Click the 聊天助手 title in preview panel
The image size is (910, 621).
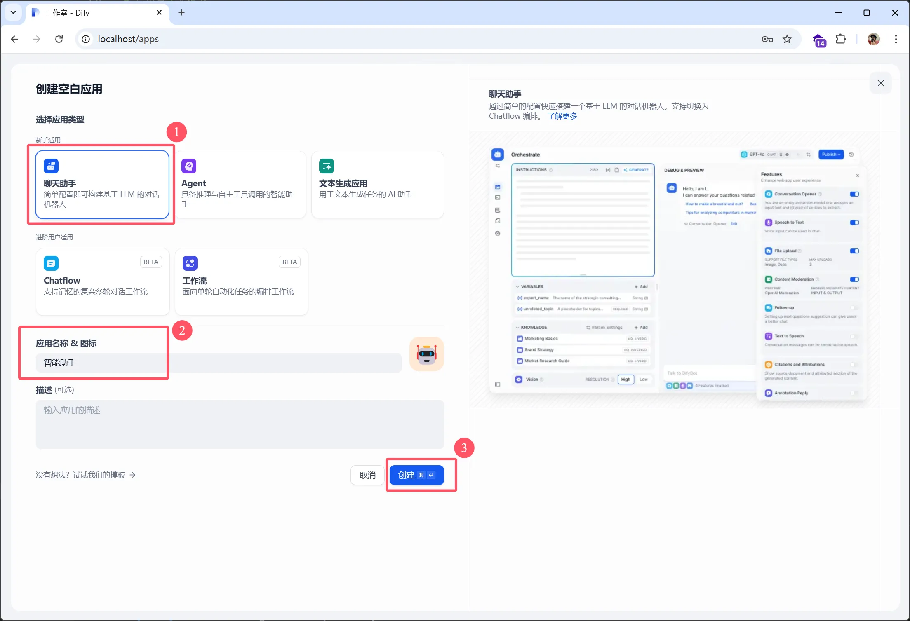pyautogui.click(x=505, y=94)
